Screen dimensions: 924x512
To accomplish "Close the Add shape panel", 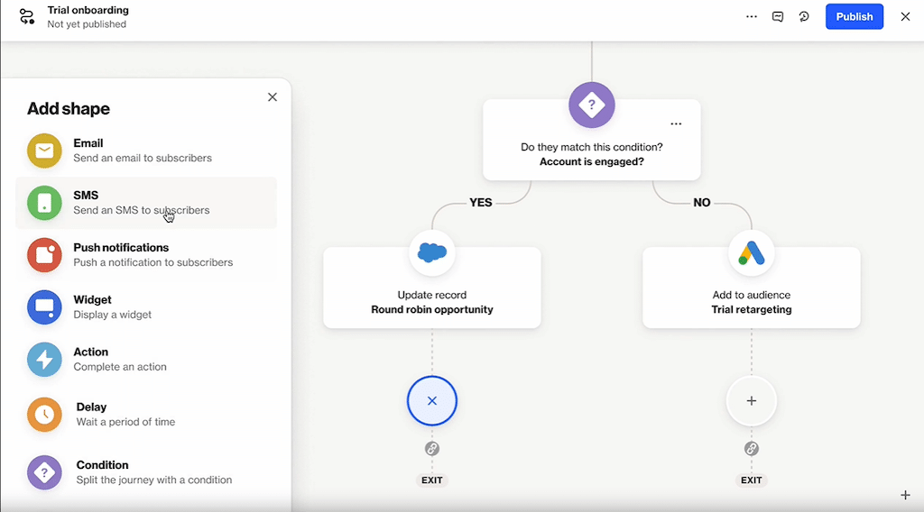I will pyautogui.click(x=273, y=97).
